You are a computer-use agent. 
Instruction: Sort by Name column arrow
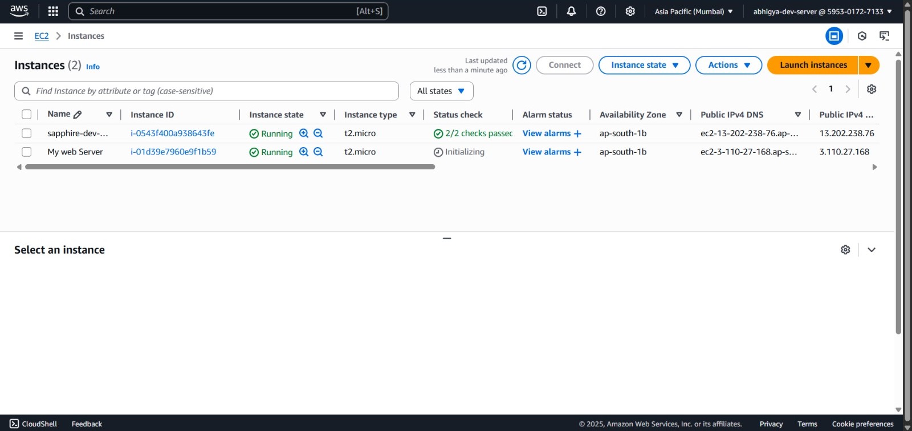tap(109, 115)
